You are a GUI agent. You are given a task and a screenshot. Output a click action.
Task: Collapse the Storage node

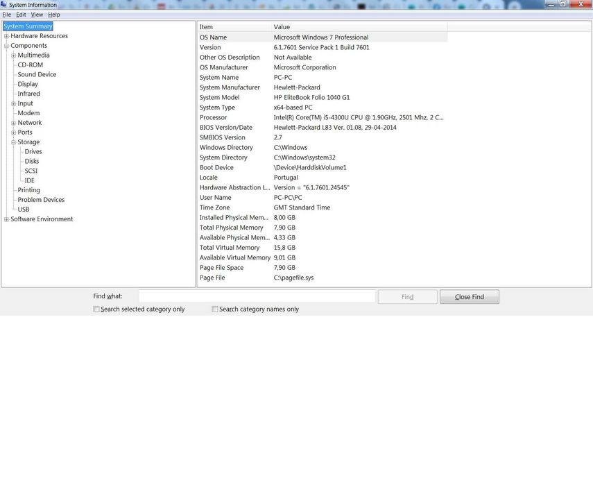tap(14, 142)
